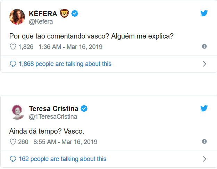Open "1,868 people are talking about this" link

tap(65, 64)
